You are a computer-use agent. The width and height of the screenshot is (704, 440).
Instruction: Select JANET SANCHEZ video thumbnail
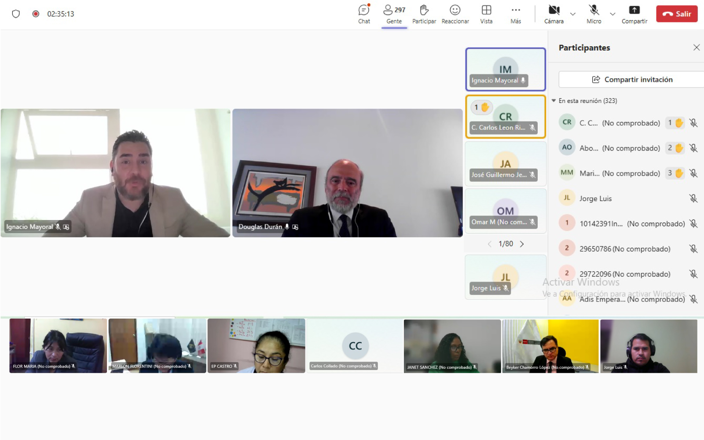pos(452,346)
